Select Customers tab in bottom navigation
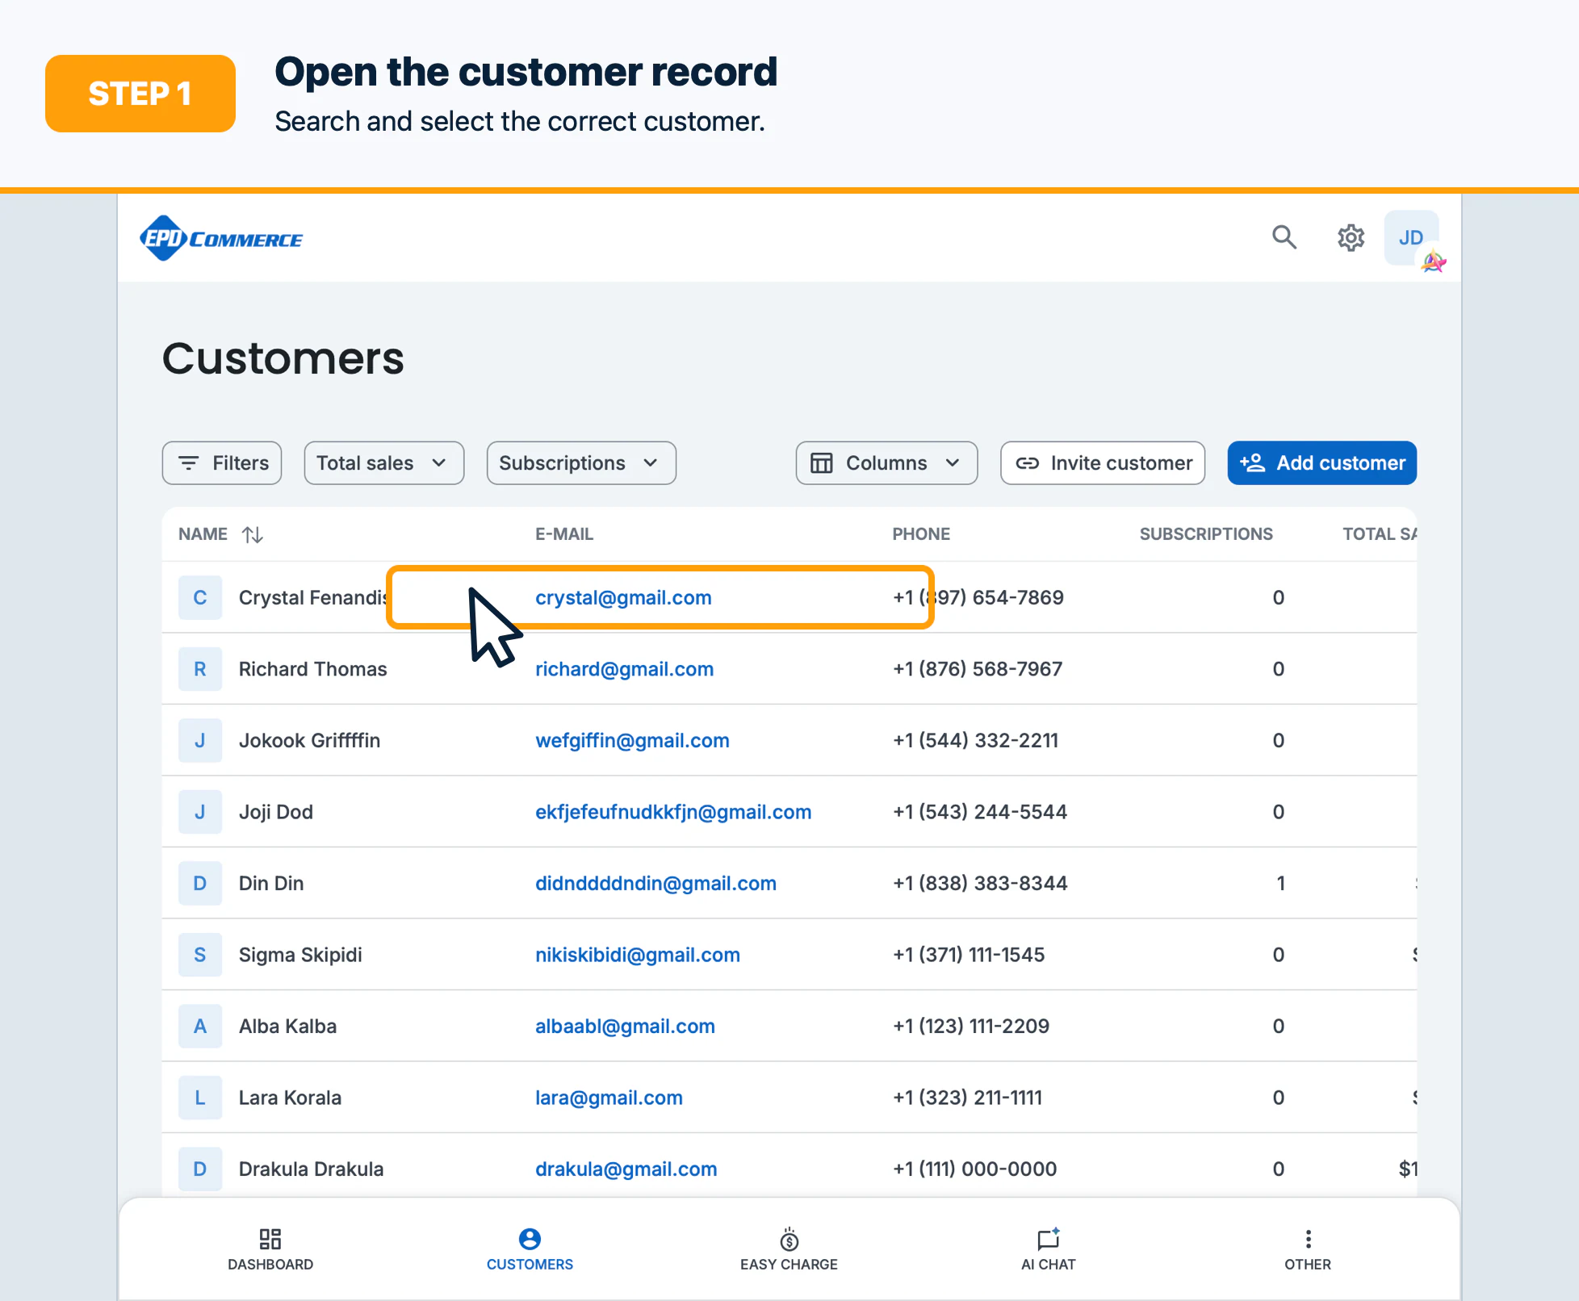The image size is (1579, 1301). (x=530, y=1249)
